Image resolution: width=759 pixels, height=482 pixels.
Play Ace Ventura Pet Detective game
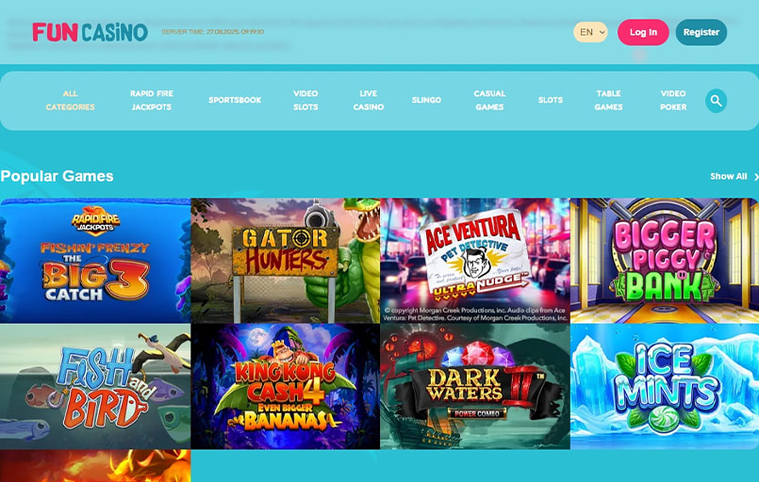coord(474,261)
